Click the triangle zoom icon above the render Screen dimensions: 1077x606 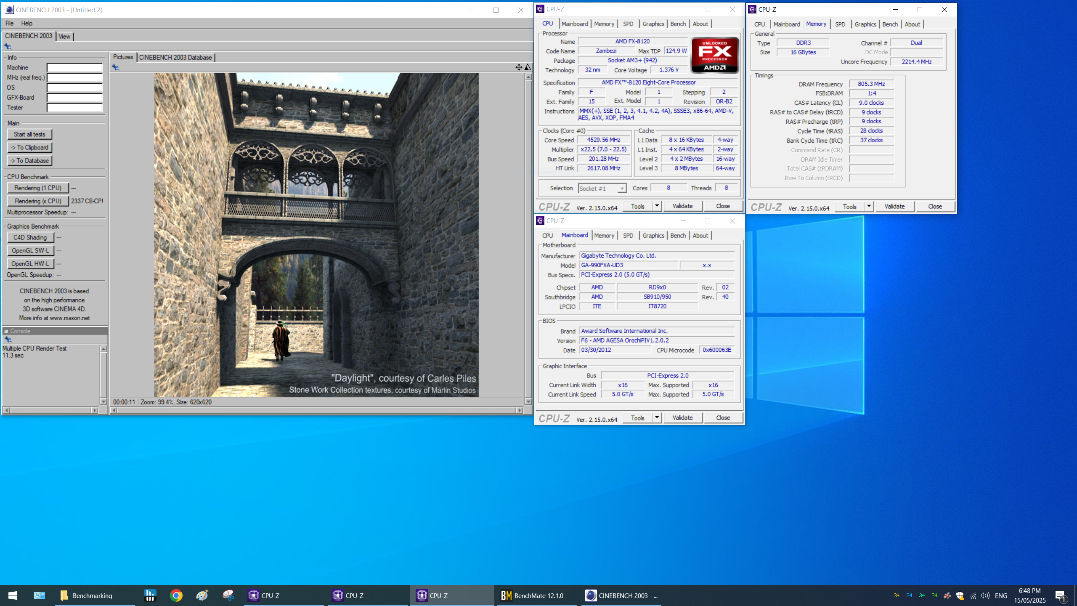[528, 67]
